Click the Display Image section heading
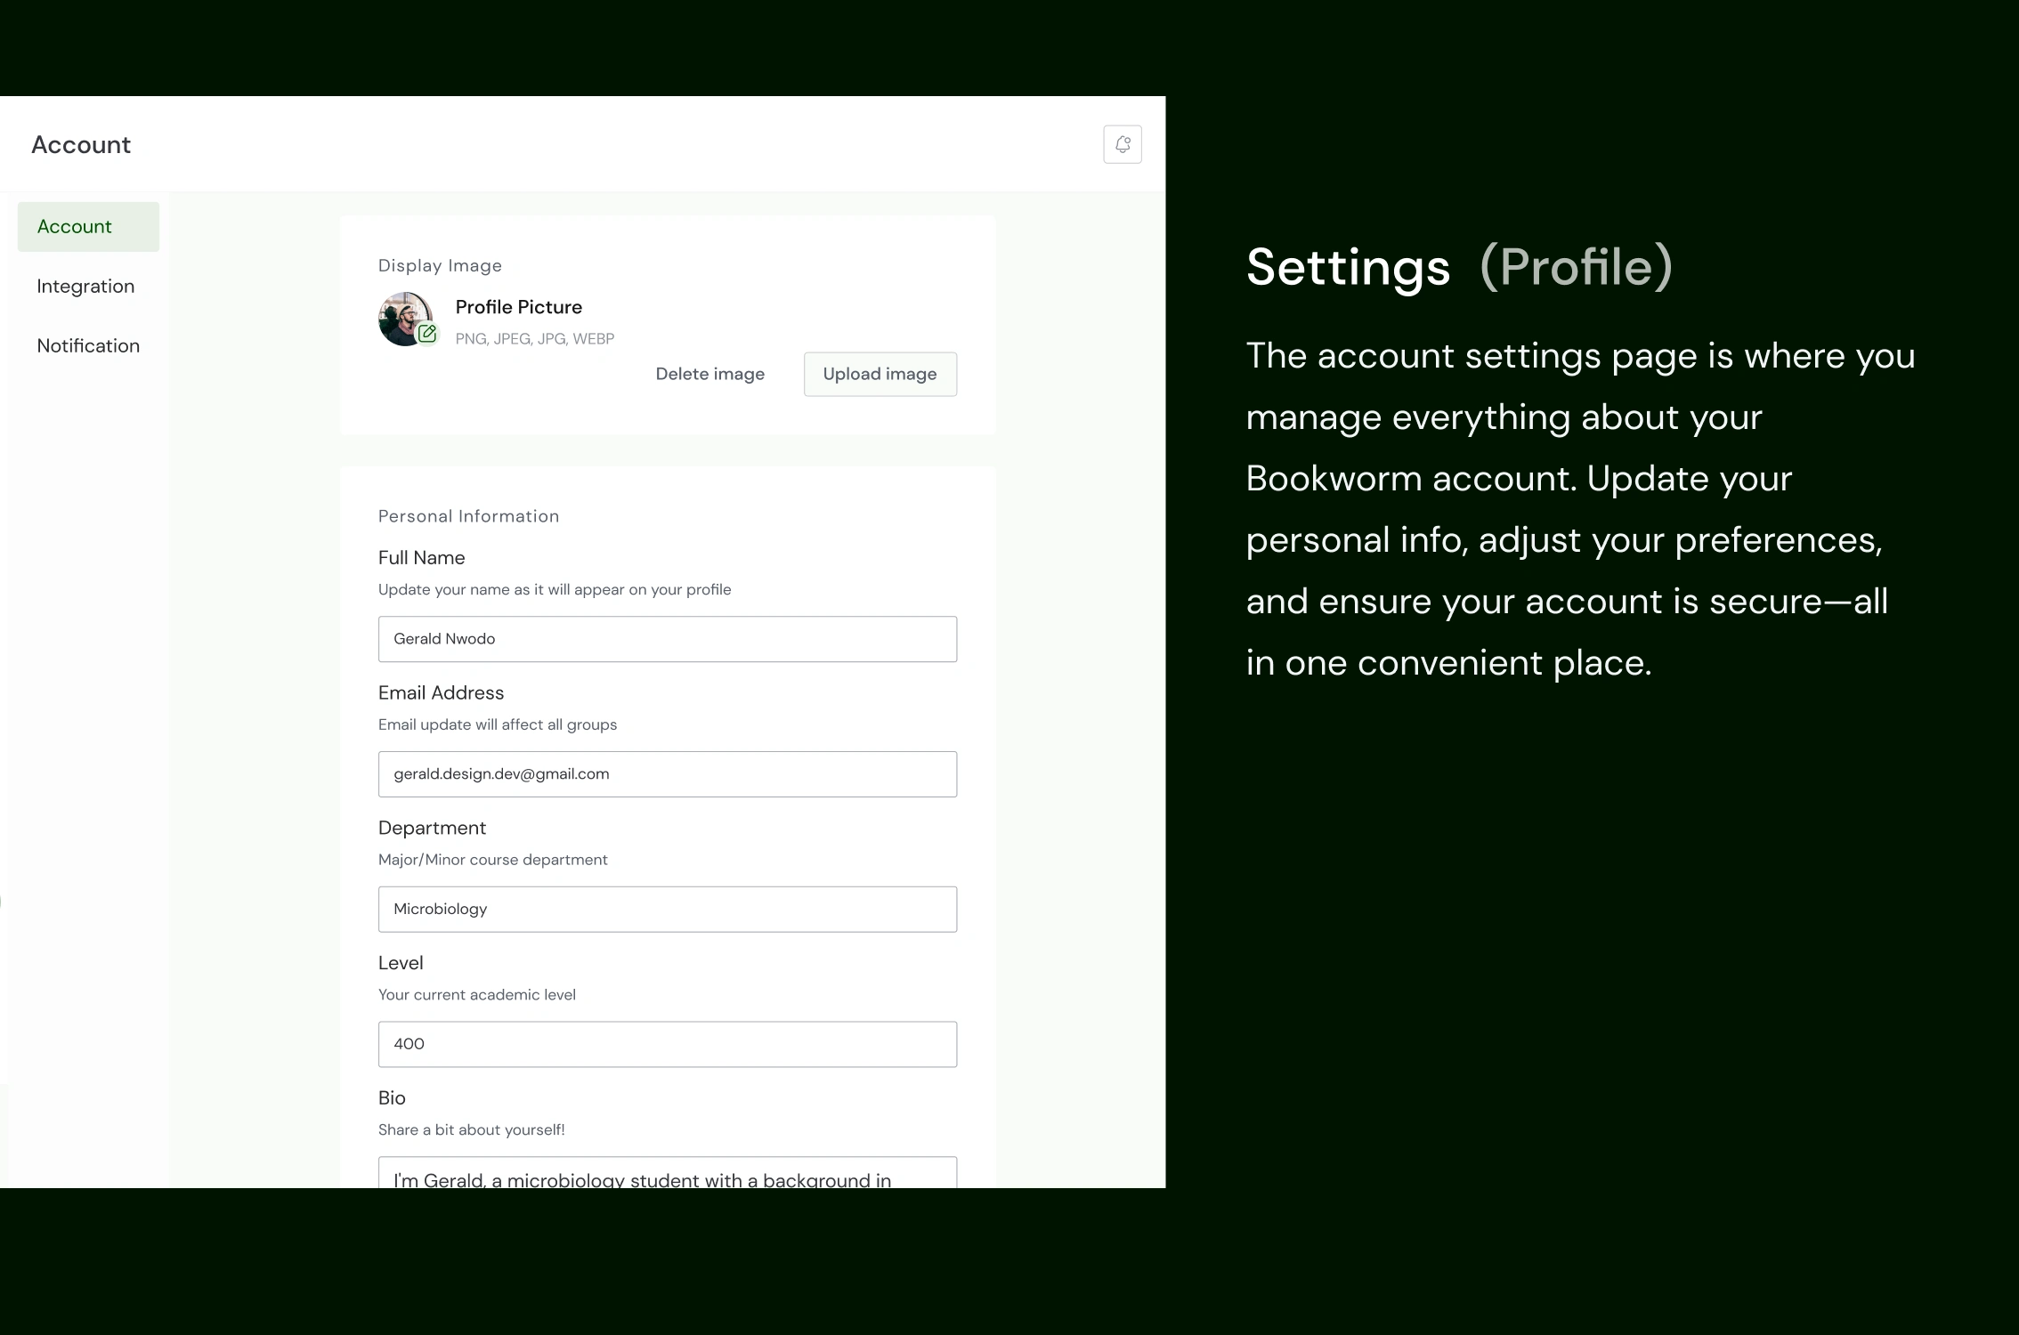2019x1335 pixels. [x=440, y=266]
